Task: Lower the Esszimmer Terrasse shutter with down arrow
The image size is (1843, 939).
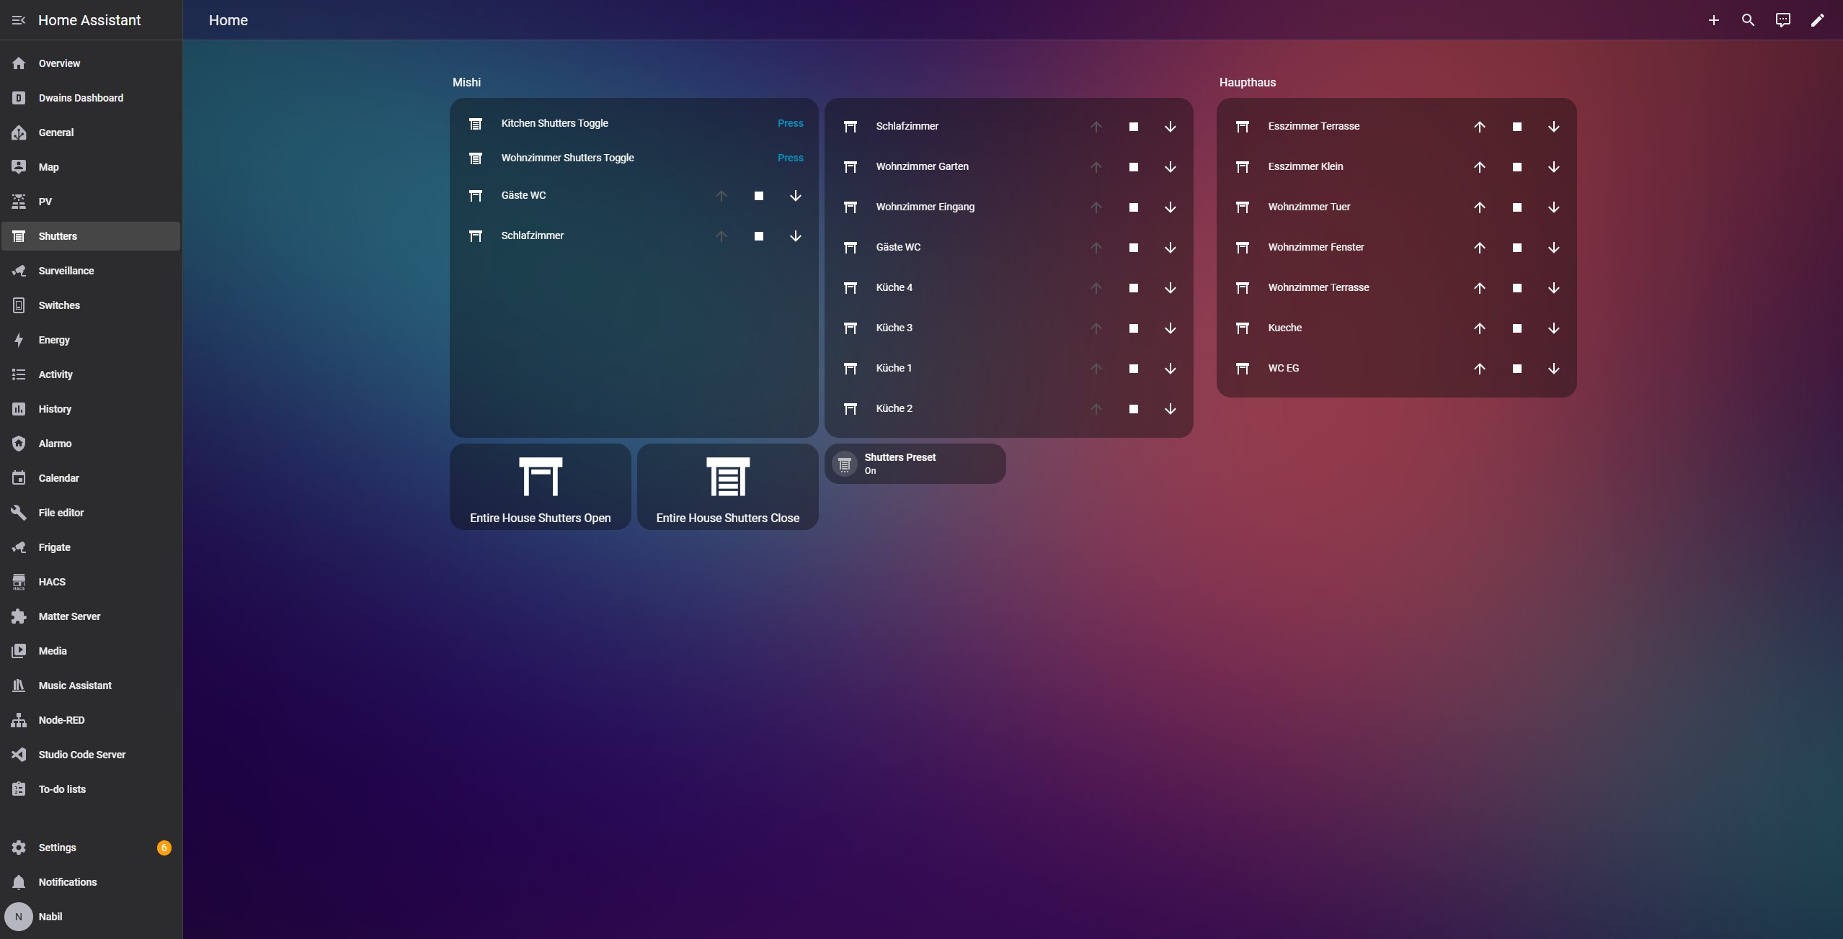Action: (1553, 127)
